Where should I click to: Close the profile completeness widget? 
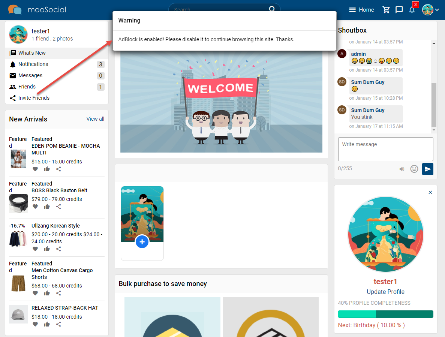(x=430, y=193)
